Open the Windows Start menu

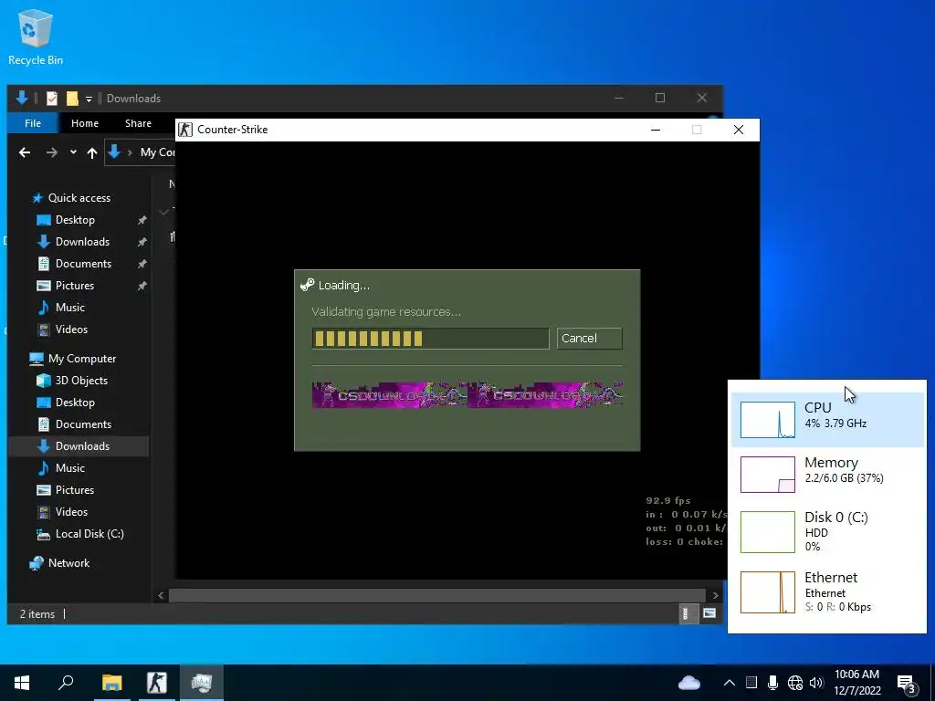pos(22,683)
